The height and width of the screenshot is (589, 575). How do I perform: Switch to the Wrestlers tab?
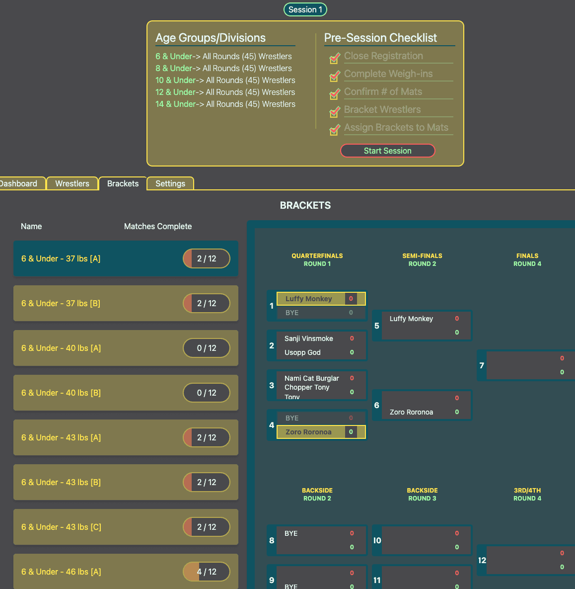(x=72, y=183)
